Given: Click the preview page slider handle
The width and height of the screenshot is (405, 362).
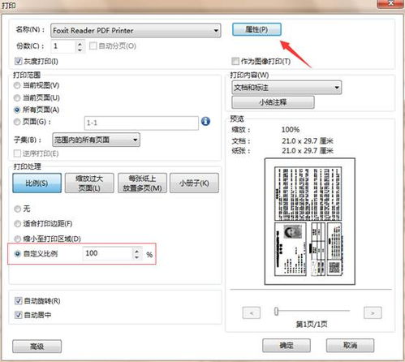Looking at the screenshot, I should pos(276,311).
